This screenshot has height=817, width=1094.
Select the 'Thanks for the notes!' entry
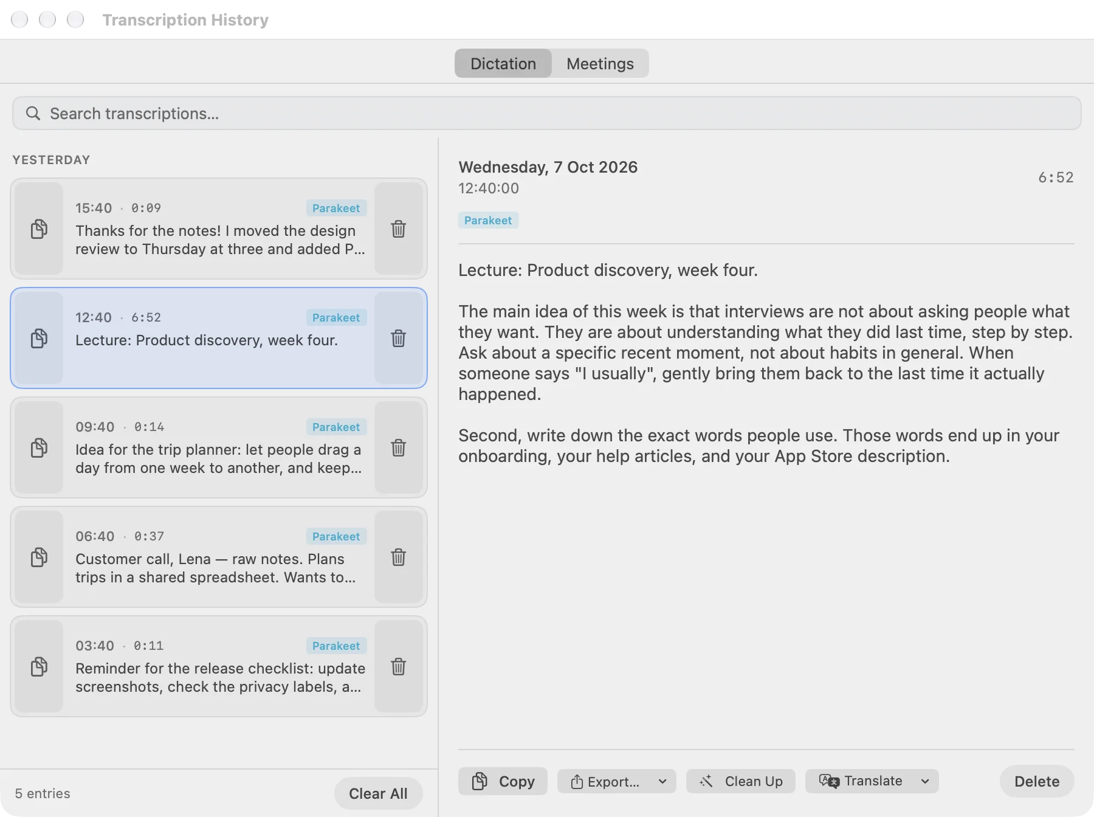219,229
